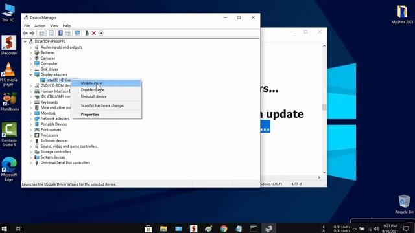Screen dimensions: 415x233
Task: Click UTF-8 in Notepad status bar
Action: coord(297,184)
